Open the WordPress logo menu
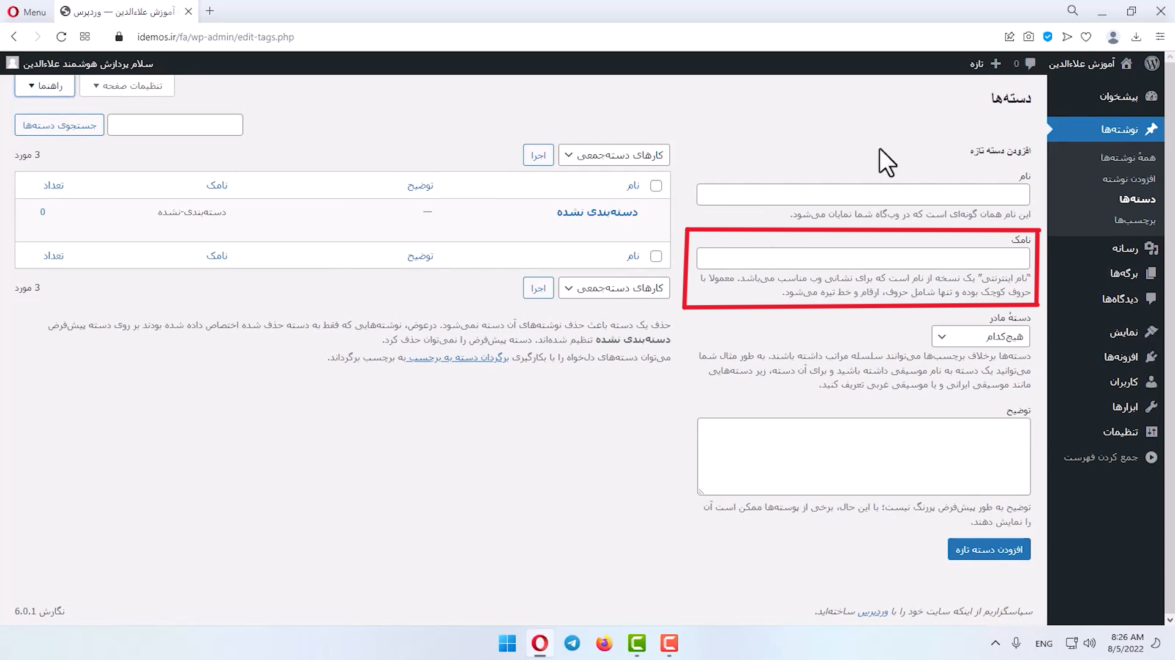Screen dimensions: 1175x660 pos(1152,64)
